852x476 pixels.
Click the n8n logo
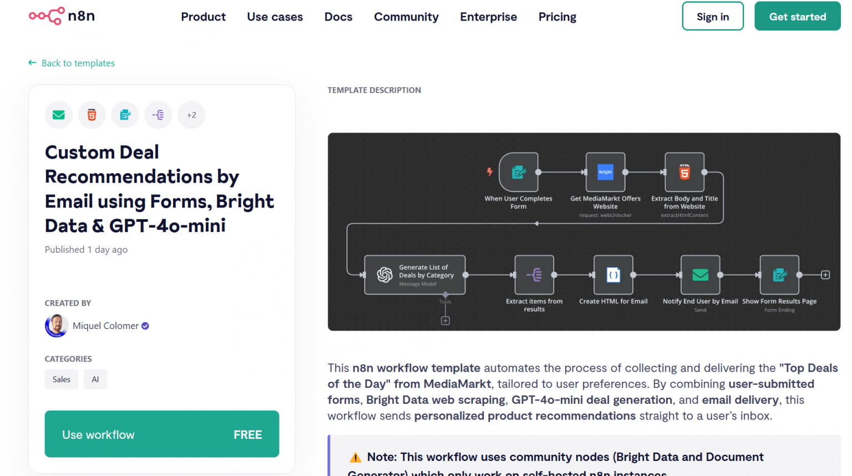click(61, 16)
